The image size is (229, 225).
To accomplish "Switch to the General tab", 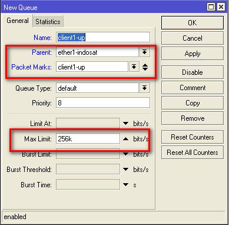I will 18,21.
